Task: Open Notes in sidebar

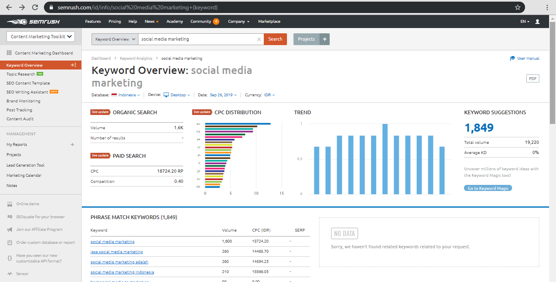Action: click(x=12, y=186)
